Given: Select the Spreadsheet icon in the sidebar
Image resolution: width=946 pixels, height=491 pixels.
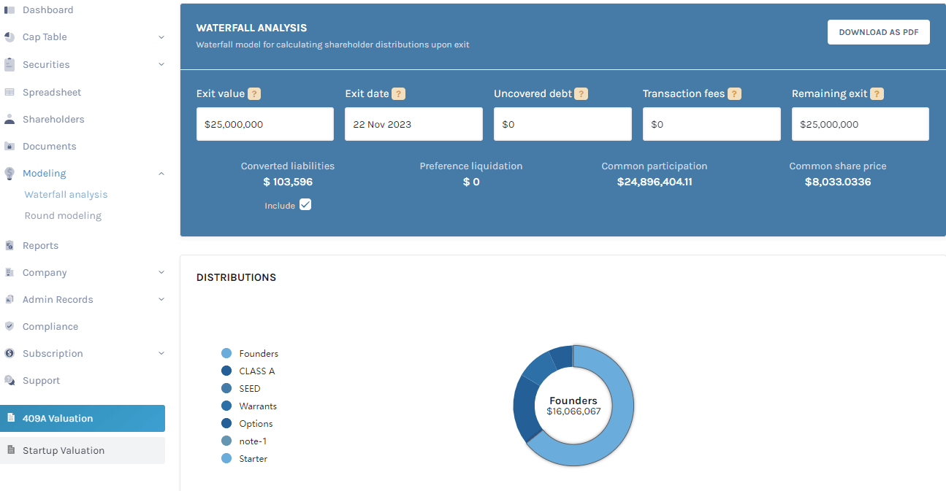Looking at the screenshot, I should (10, 91).
